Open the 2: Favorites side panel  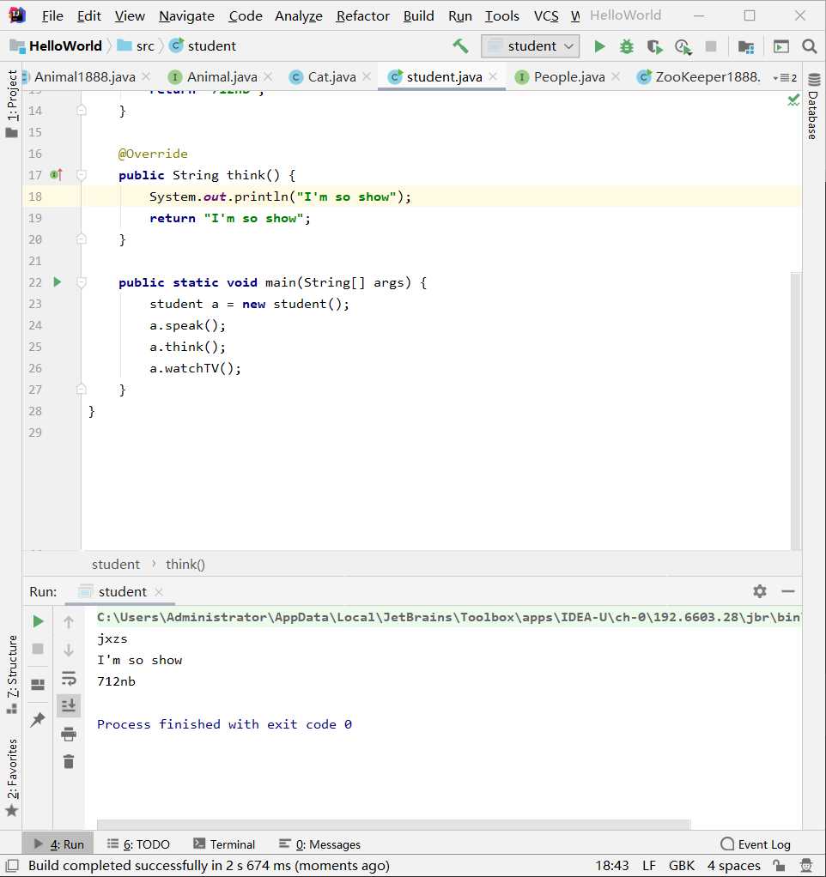point(11,777)
